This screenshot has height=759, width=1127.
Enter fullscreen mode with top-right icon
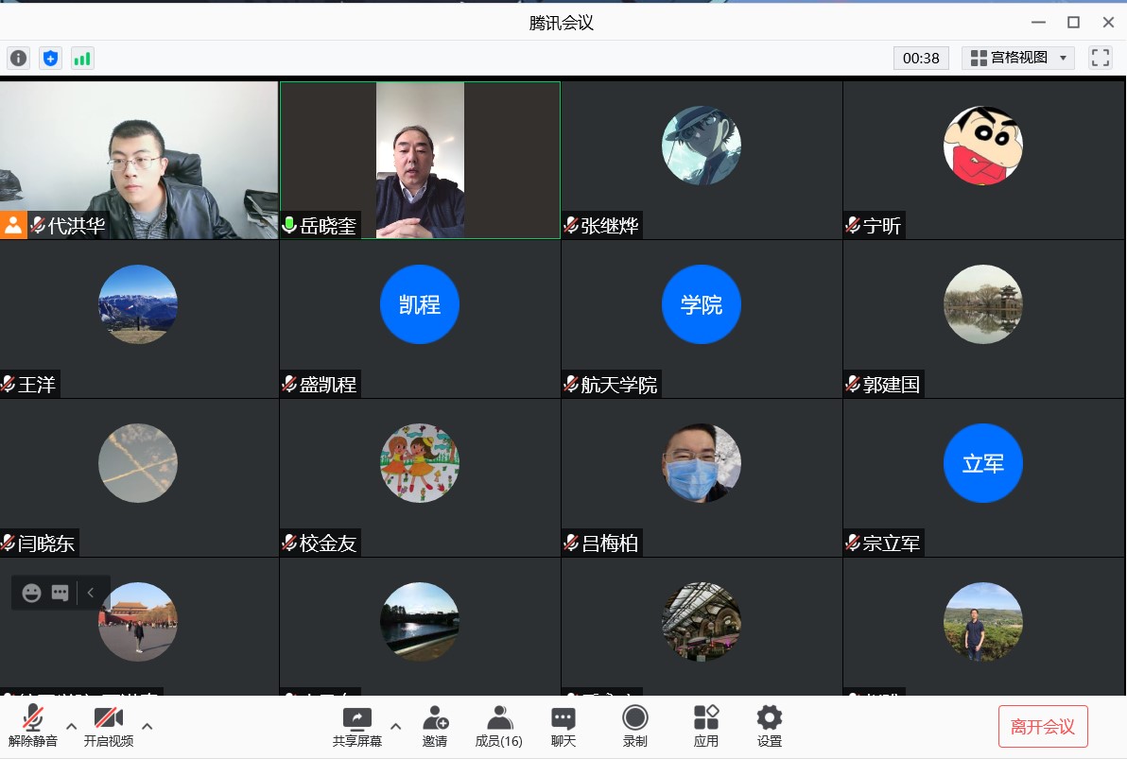coord(1101,58)
